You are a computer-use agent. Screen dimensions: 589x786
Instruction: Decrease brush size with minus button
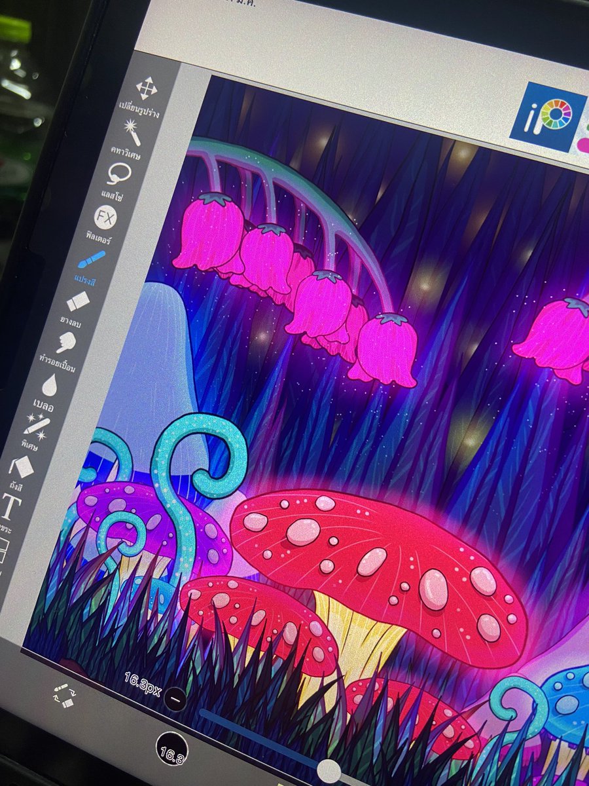click(x=175, y=700)
